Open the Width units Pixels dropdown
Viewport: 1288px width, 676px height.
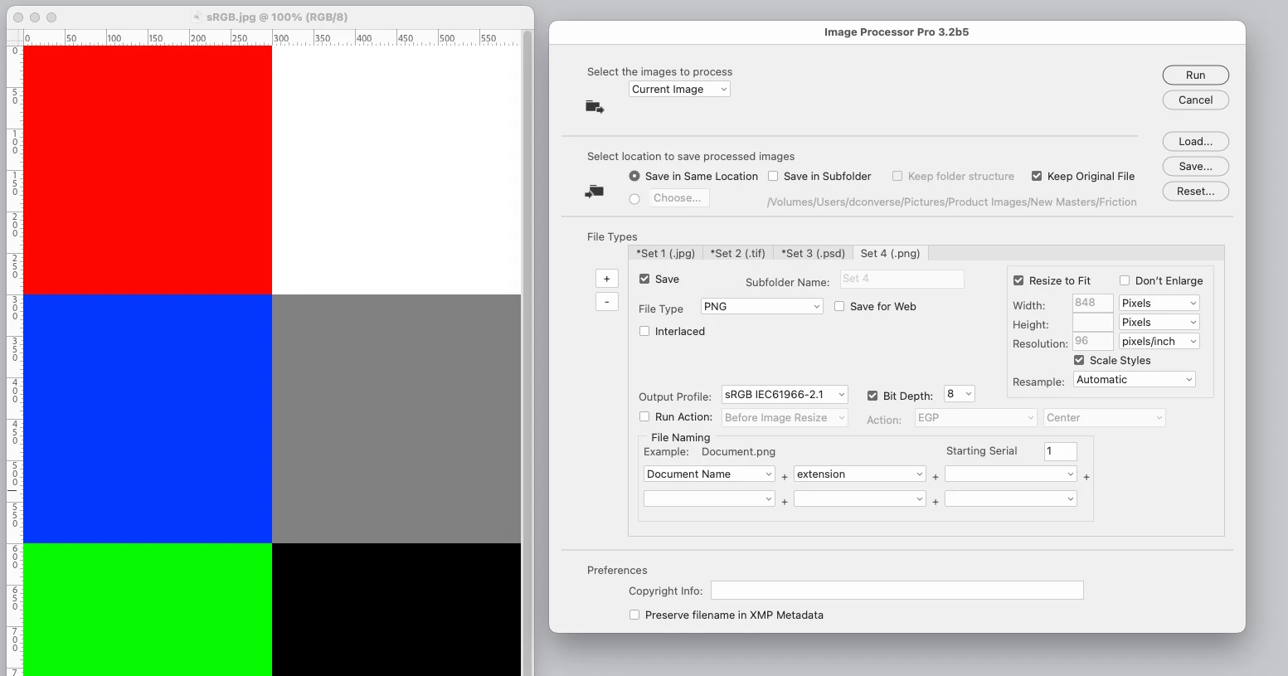[1159, 303]
